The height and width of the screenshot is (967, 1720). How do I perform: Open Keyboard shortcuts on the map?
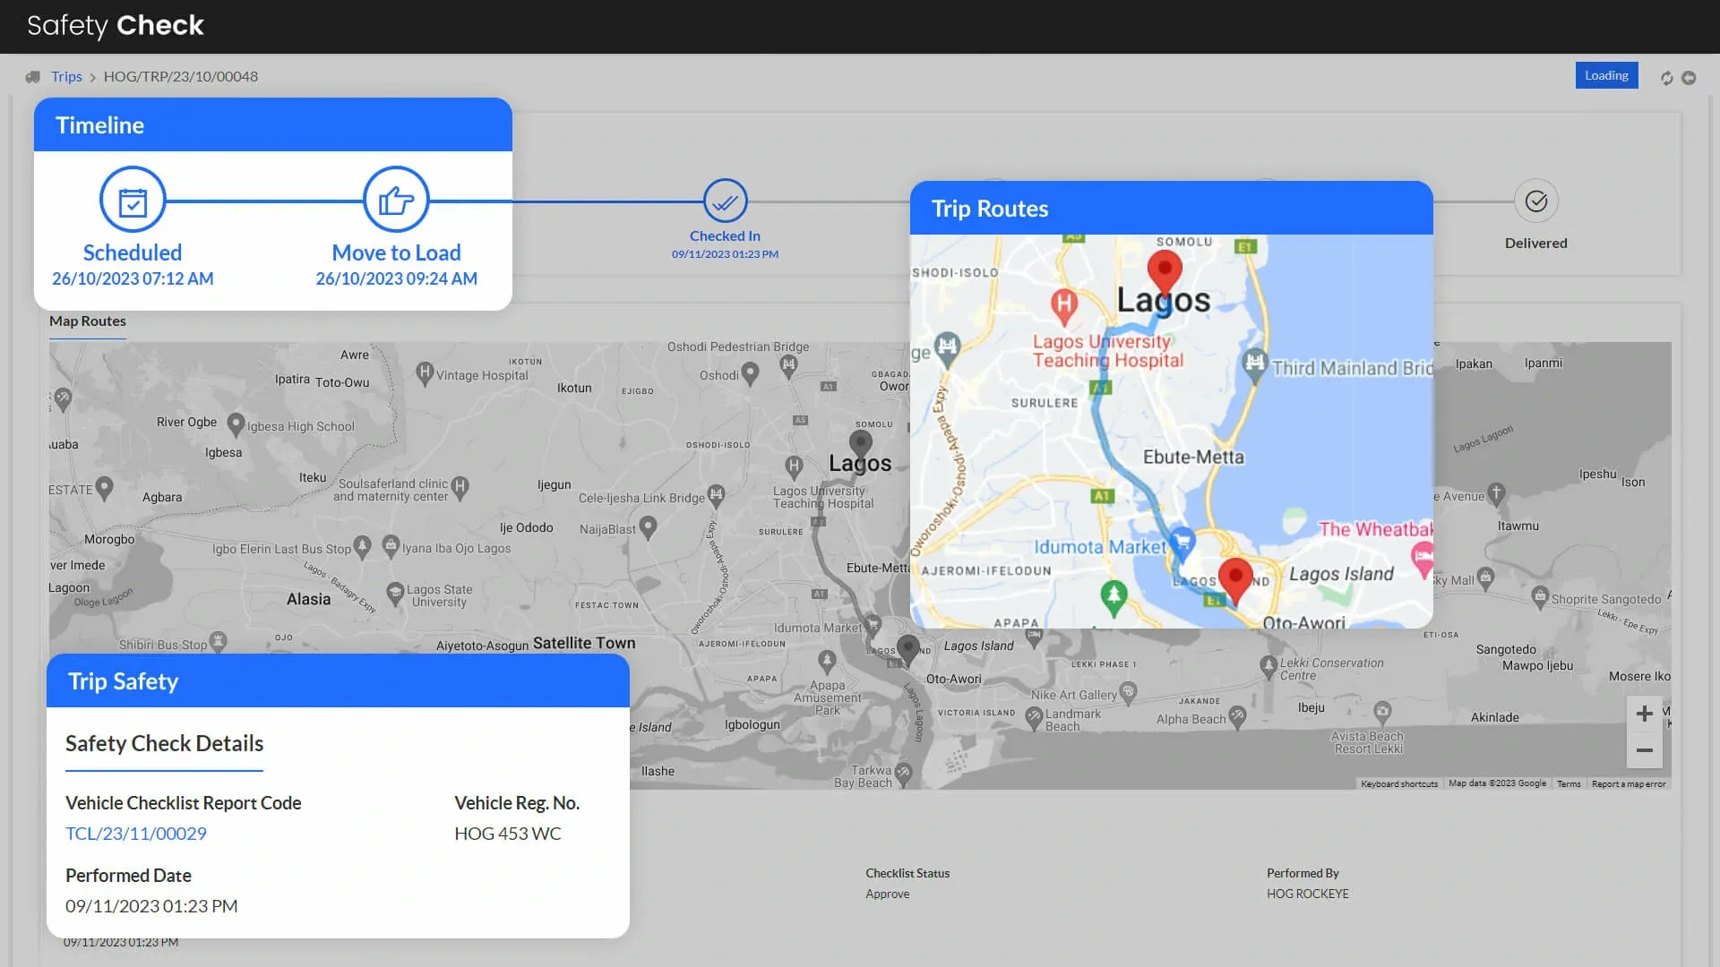point(1398,784)
